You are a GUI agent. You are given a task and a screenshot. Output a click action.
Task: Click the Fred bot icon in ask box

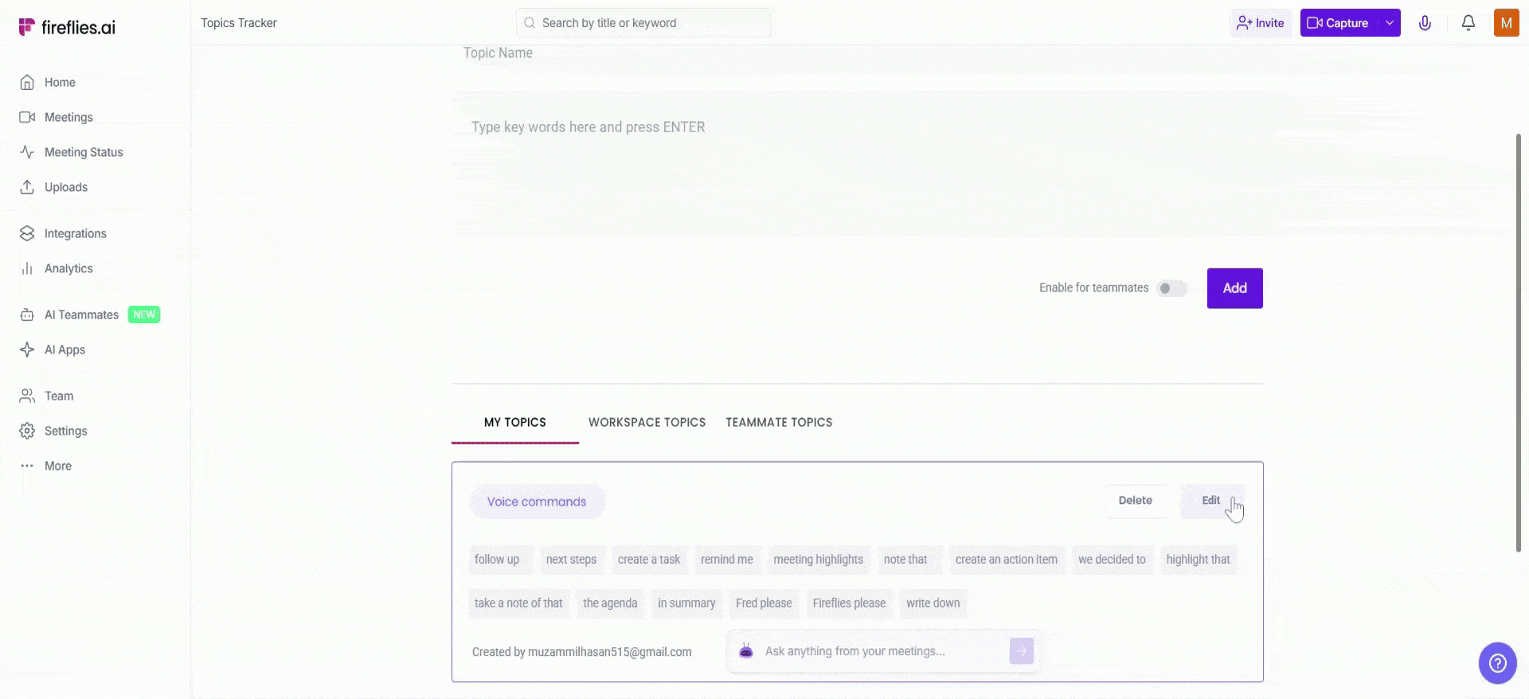(746, 651)
